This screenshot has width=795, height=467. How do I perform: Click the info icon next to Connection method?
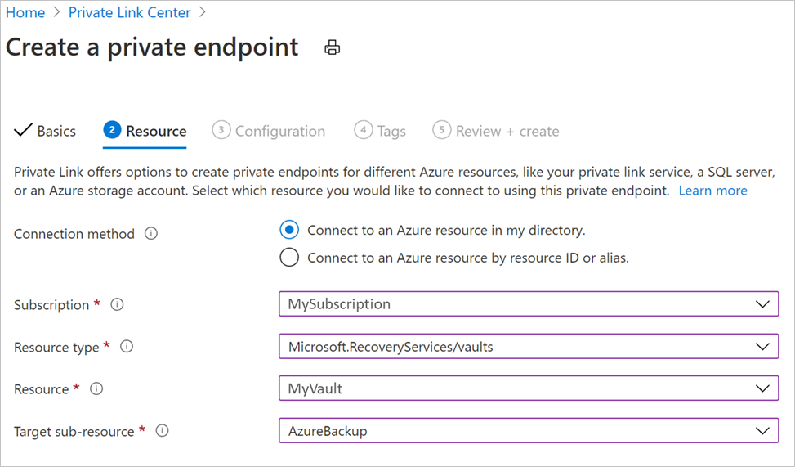tap(150, 234)
